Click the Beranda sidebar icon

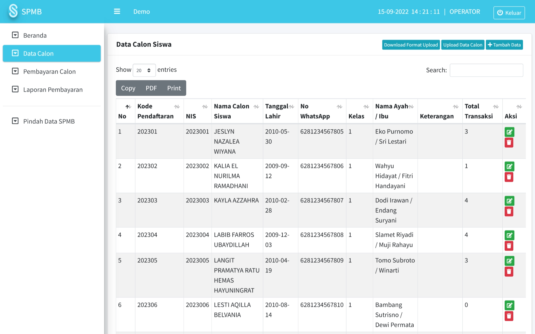(x=15, y=35)
